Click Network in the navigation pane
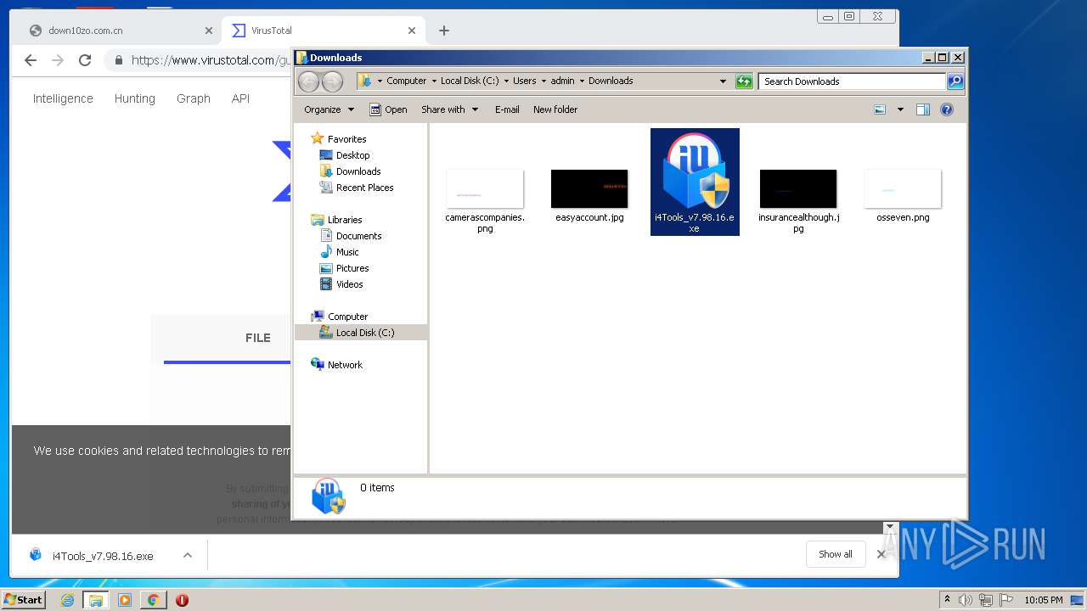This screenshot has width=1087, height=611. (x=345, y=365)
